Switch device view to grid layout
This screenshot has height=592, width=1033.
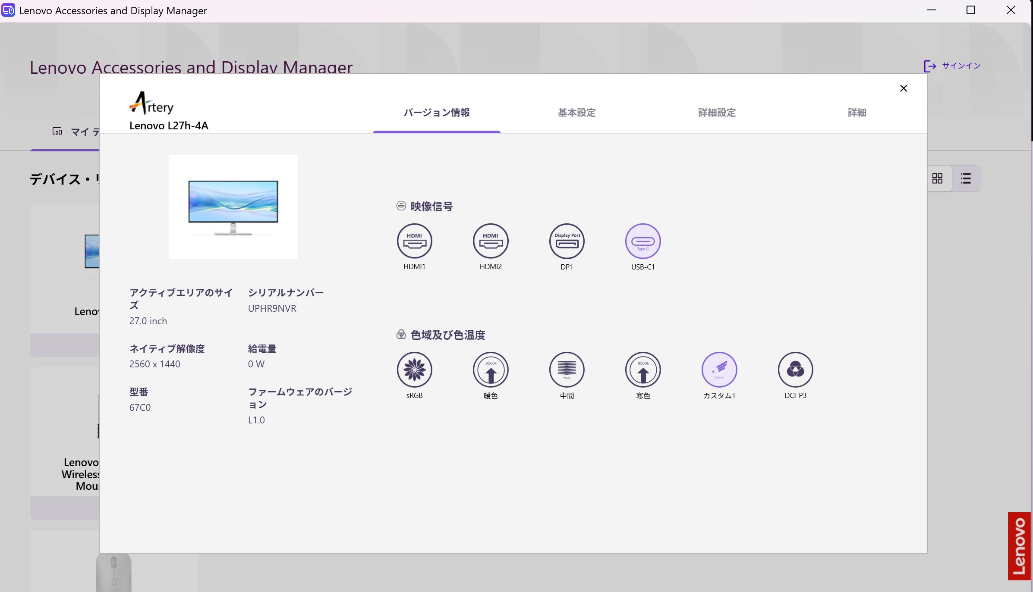tap(937, 178)
